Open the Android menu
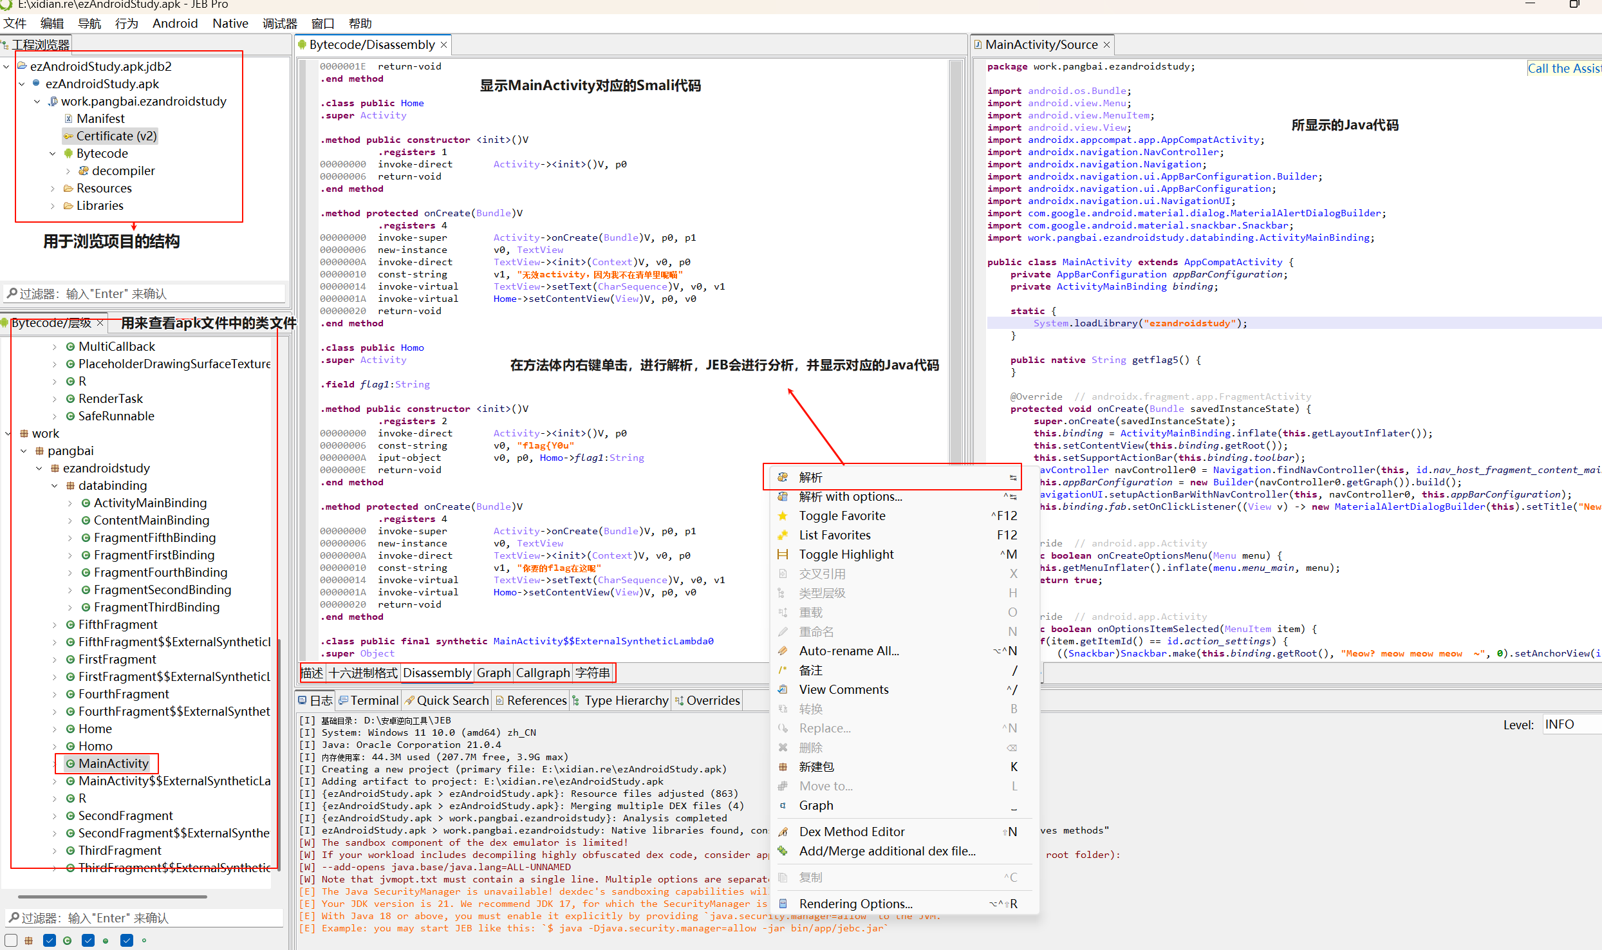 coord(174,23)
